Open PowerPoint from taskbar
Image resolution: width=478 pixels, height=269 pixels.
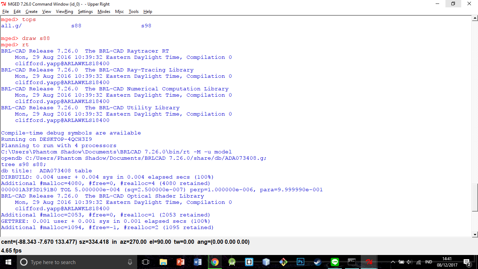tap(180, 262)
